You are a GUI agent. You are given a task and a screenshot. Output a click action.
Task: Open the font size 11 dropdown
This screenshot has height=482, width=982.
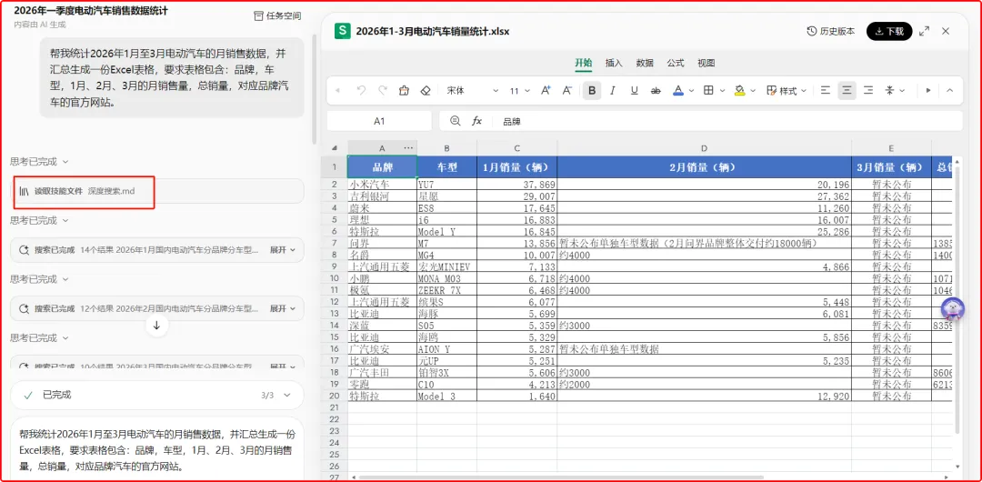(x=520, y=91)
